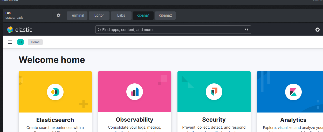Click the Elastic logo
This screenshot has width=323, height=132.
pyautogui.click(x=19, y=30)
